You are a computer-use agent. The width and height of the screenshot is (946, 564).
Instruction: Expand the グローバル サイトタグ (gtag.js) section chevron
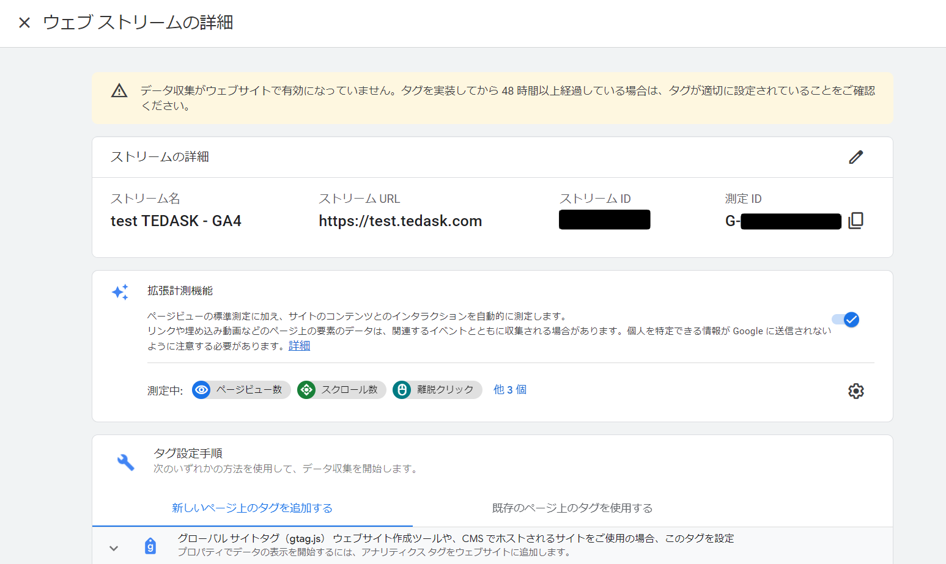coord(114,548)
